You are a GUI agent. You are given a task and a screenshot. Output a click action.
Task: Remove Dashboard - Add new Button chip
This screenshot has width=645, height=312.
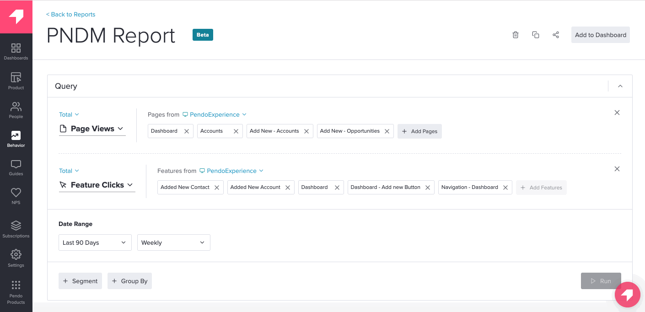(428, 188)
